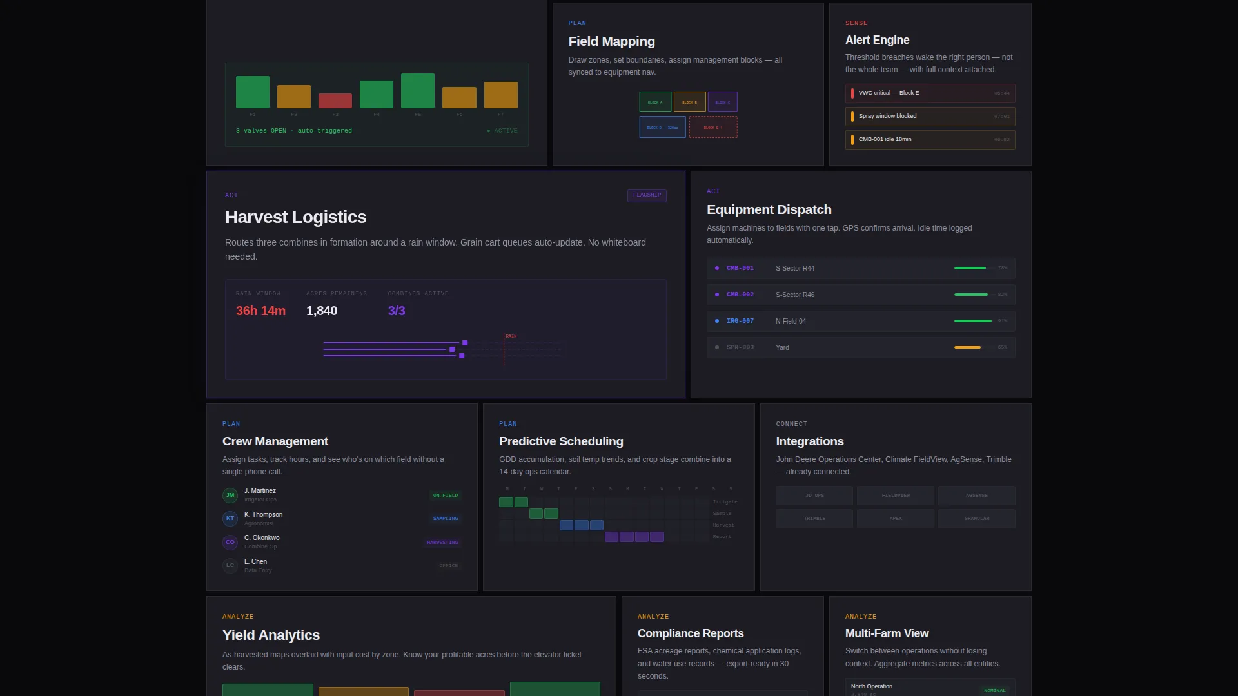This screenshot has height=696, width=1238.
Task: Open the Equipment Dispatch card heading
Action: coord(769,209)
